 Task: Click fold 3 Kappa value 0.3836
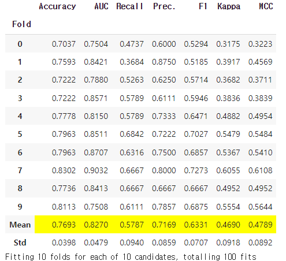228,98
